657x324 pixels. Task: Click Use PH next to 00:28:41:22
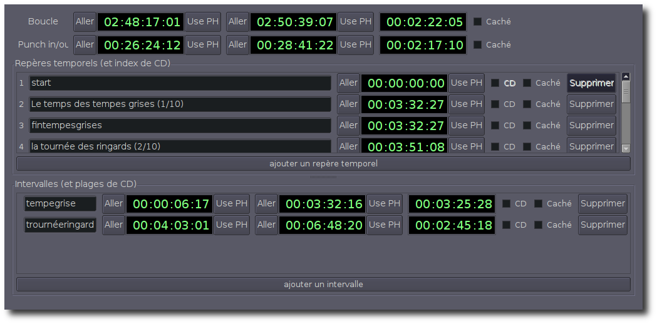[356, 45]
